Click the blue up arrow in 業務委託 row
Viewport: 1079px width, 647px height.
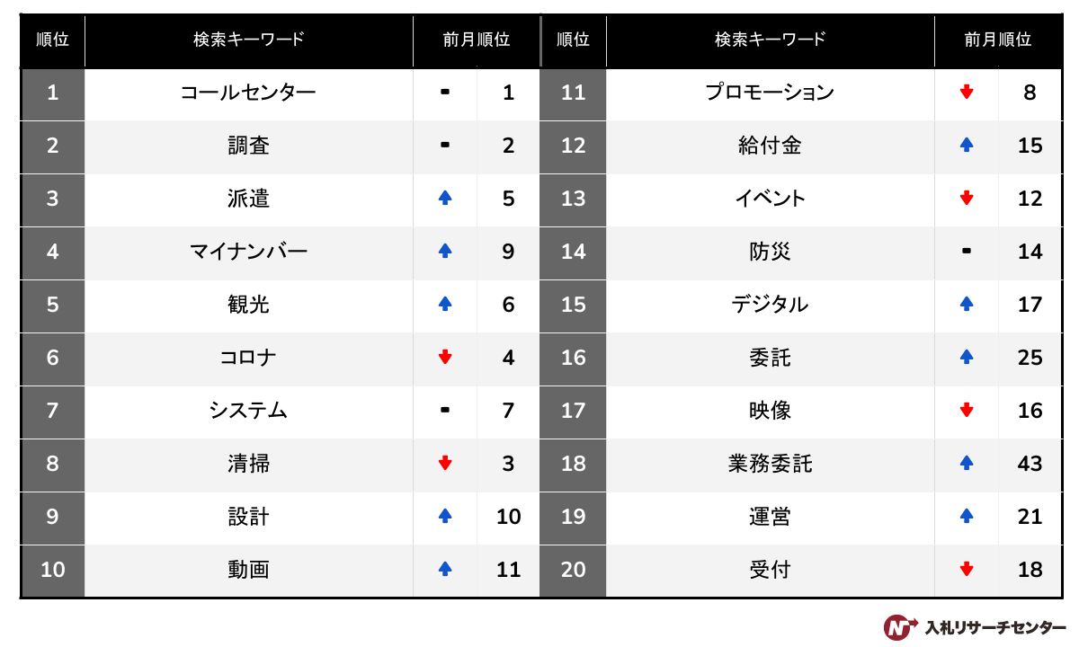(x=967, y=463)
